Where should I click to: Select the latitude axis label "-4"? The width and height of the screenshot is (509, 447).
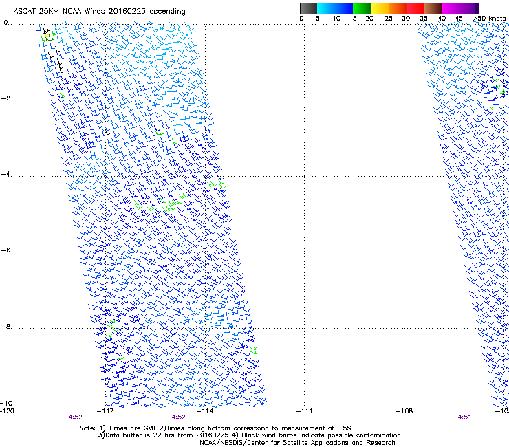(6, 174)
